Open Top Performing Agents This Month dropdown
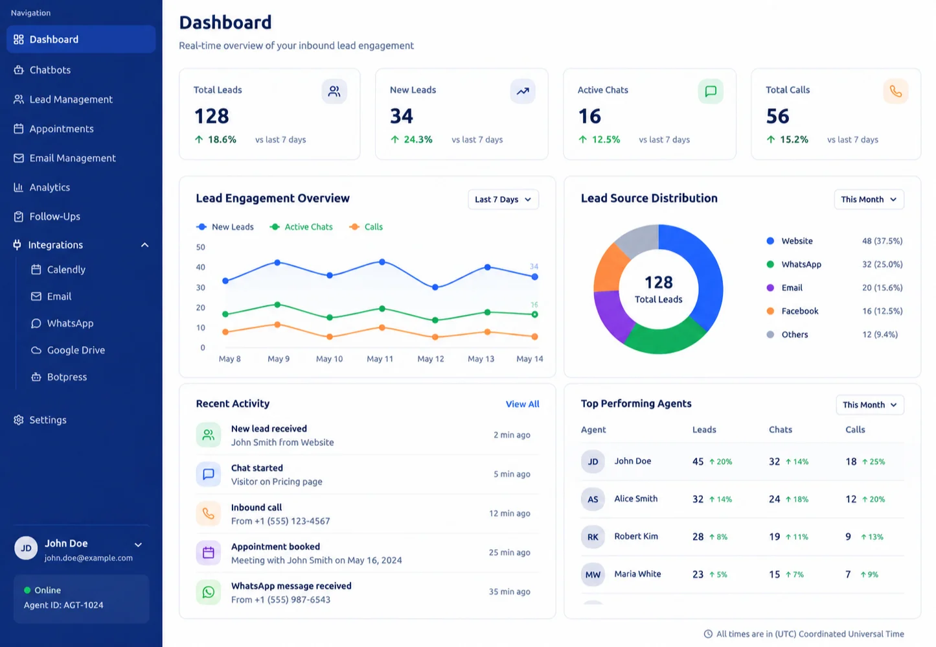Image resolution: width=936 pixels, height=647 pixels. click(870, 405)
